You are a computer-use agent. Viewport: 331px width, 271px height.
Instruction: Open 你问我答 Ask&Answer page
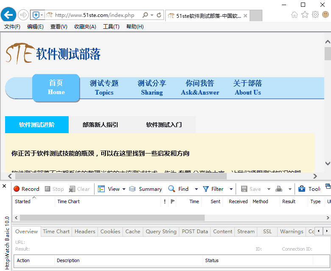point(200,88)
